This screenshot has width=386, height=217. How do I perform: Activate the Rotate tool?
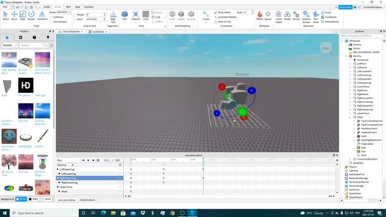coord(31,16)
